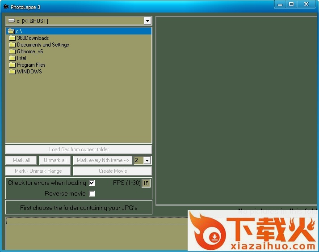Click the folder icon next to Gbhome_v6
The width and height of the screenshot is (319, 252).
coord(12,51)
